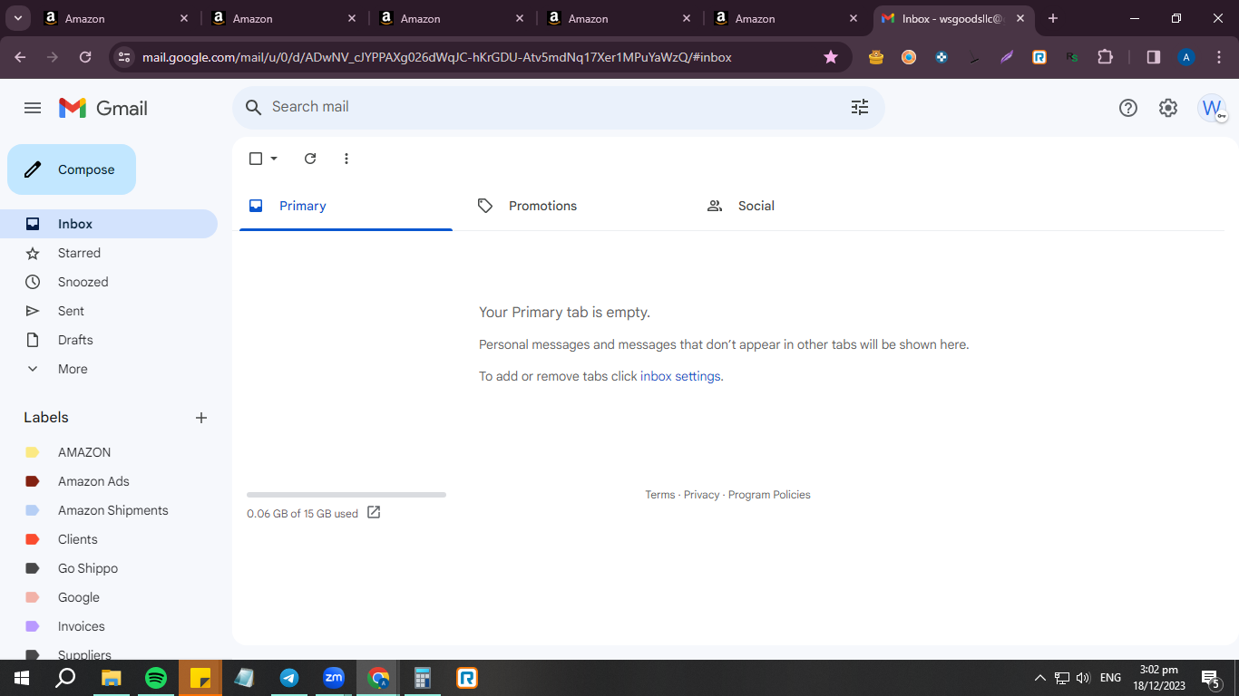Open Telegram from the taskbar
This screenshot has width=1239, height=696.
pos(289,678)
